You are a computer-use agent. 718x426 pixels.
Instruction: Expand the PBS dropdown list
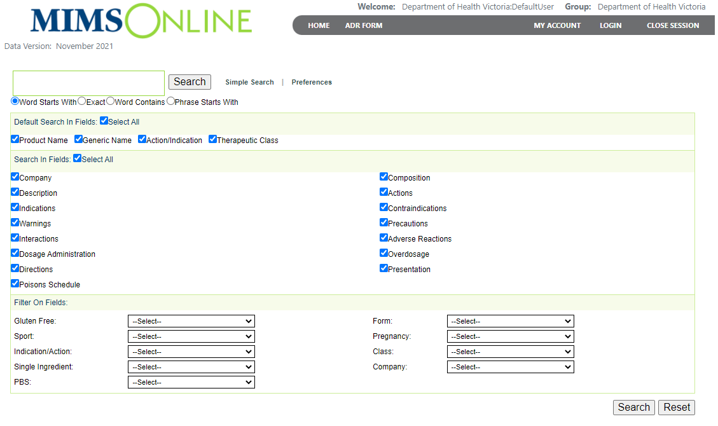click(x=191, y=381)
